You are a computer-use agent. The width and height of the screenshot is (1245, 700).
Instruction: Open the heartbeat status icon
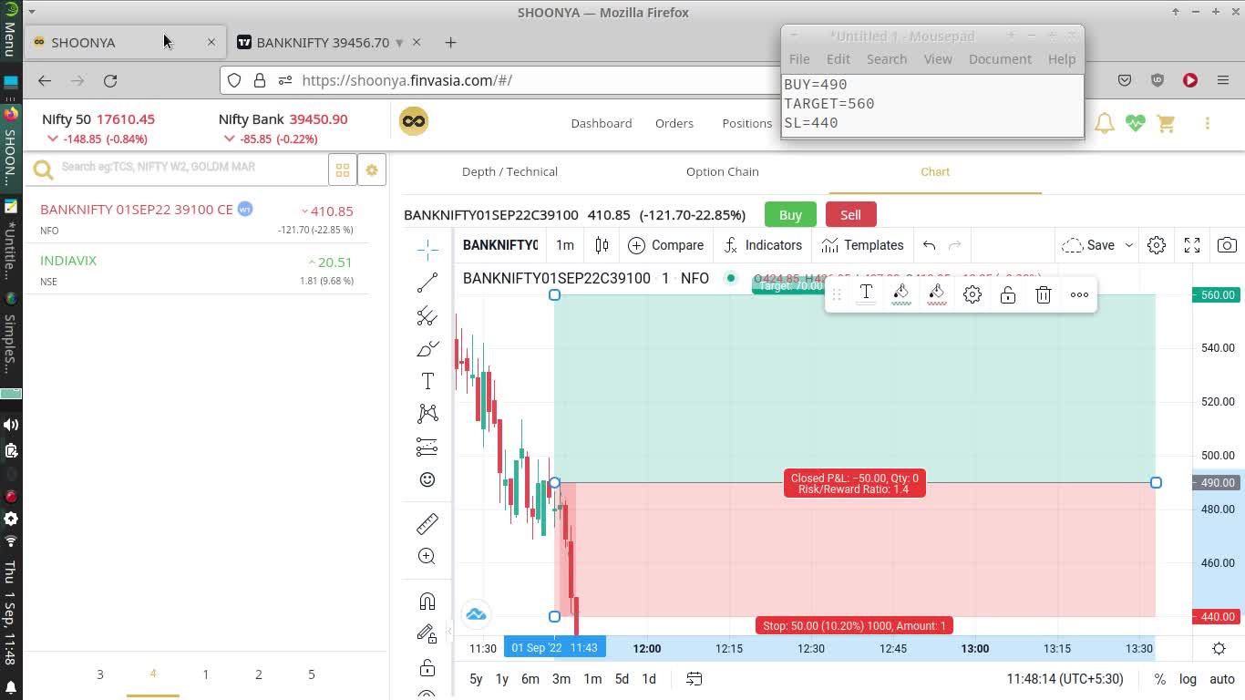tap(1135, 123)
